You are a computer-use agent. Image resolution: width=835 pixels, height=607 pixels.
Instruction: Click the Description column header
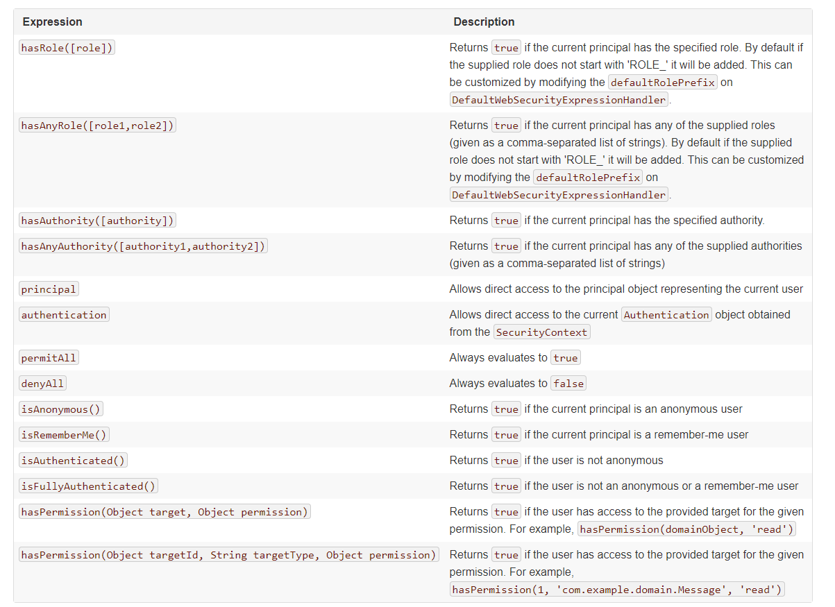pos(484,22)
